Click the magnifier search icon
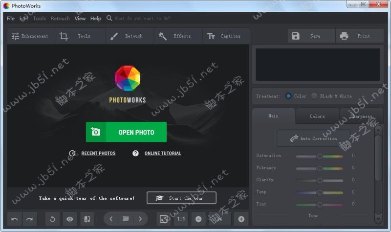The height and width of the screenshot is (232, 391). point(109,18)
